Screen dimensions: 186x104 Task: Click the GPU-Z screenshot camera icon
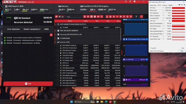pyautogui.click(x=180, y=5)
